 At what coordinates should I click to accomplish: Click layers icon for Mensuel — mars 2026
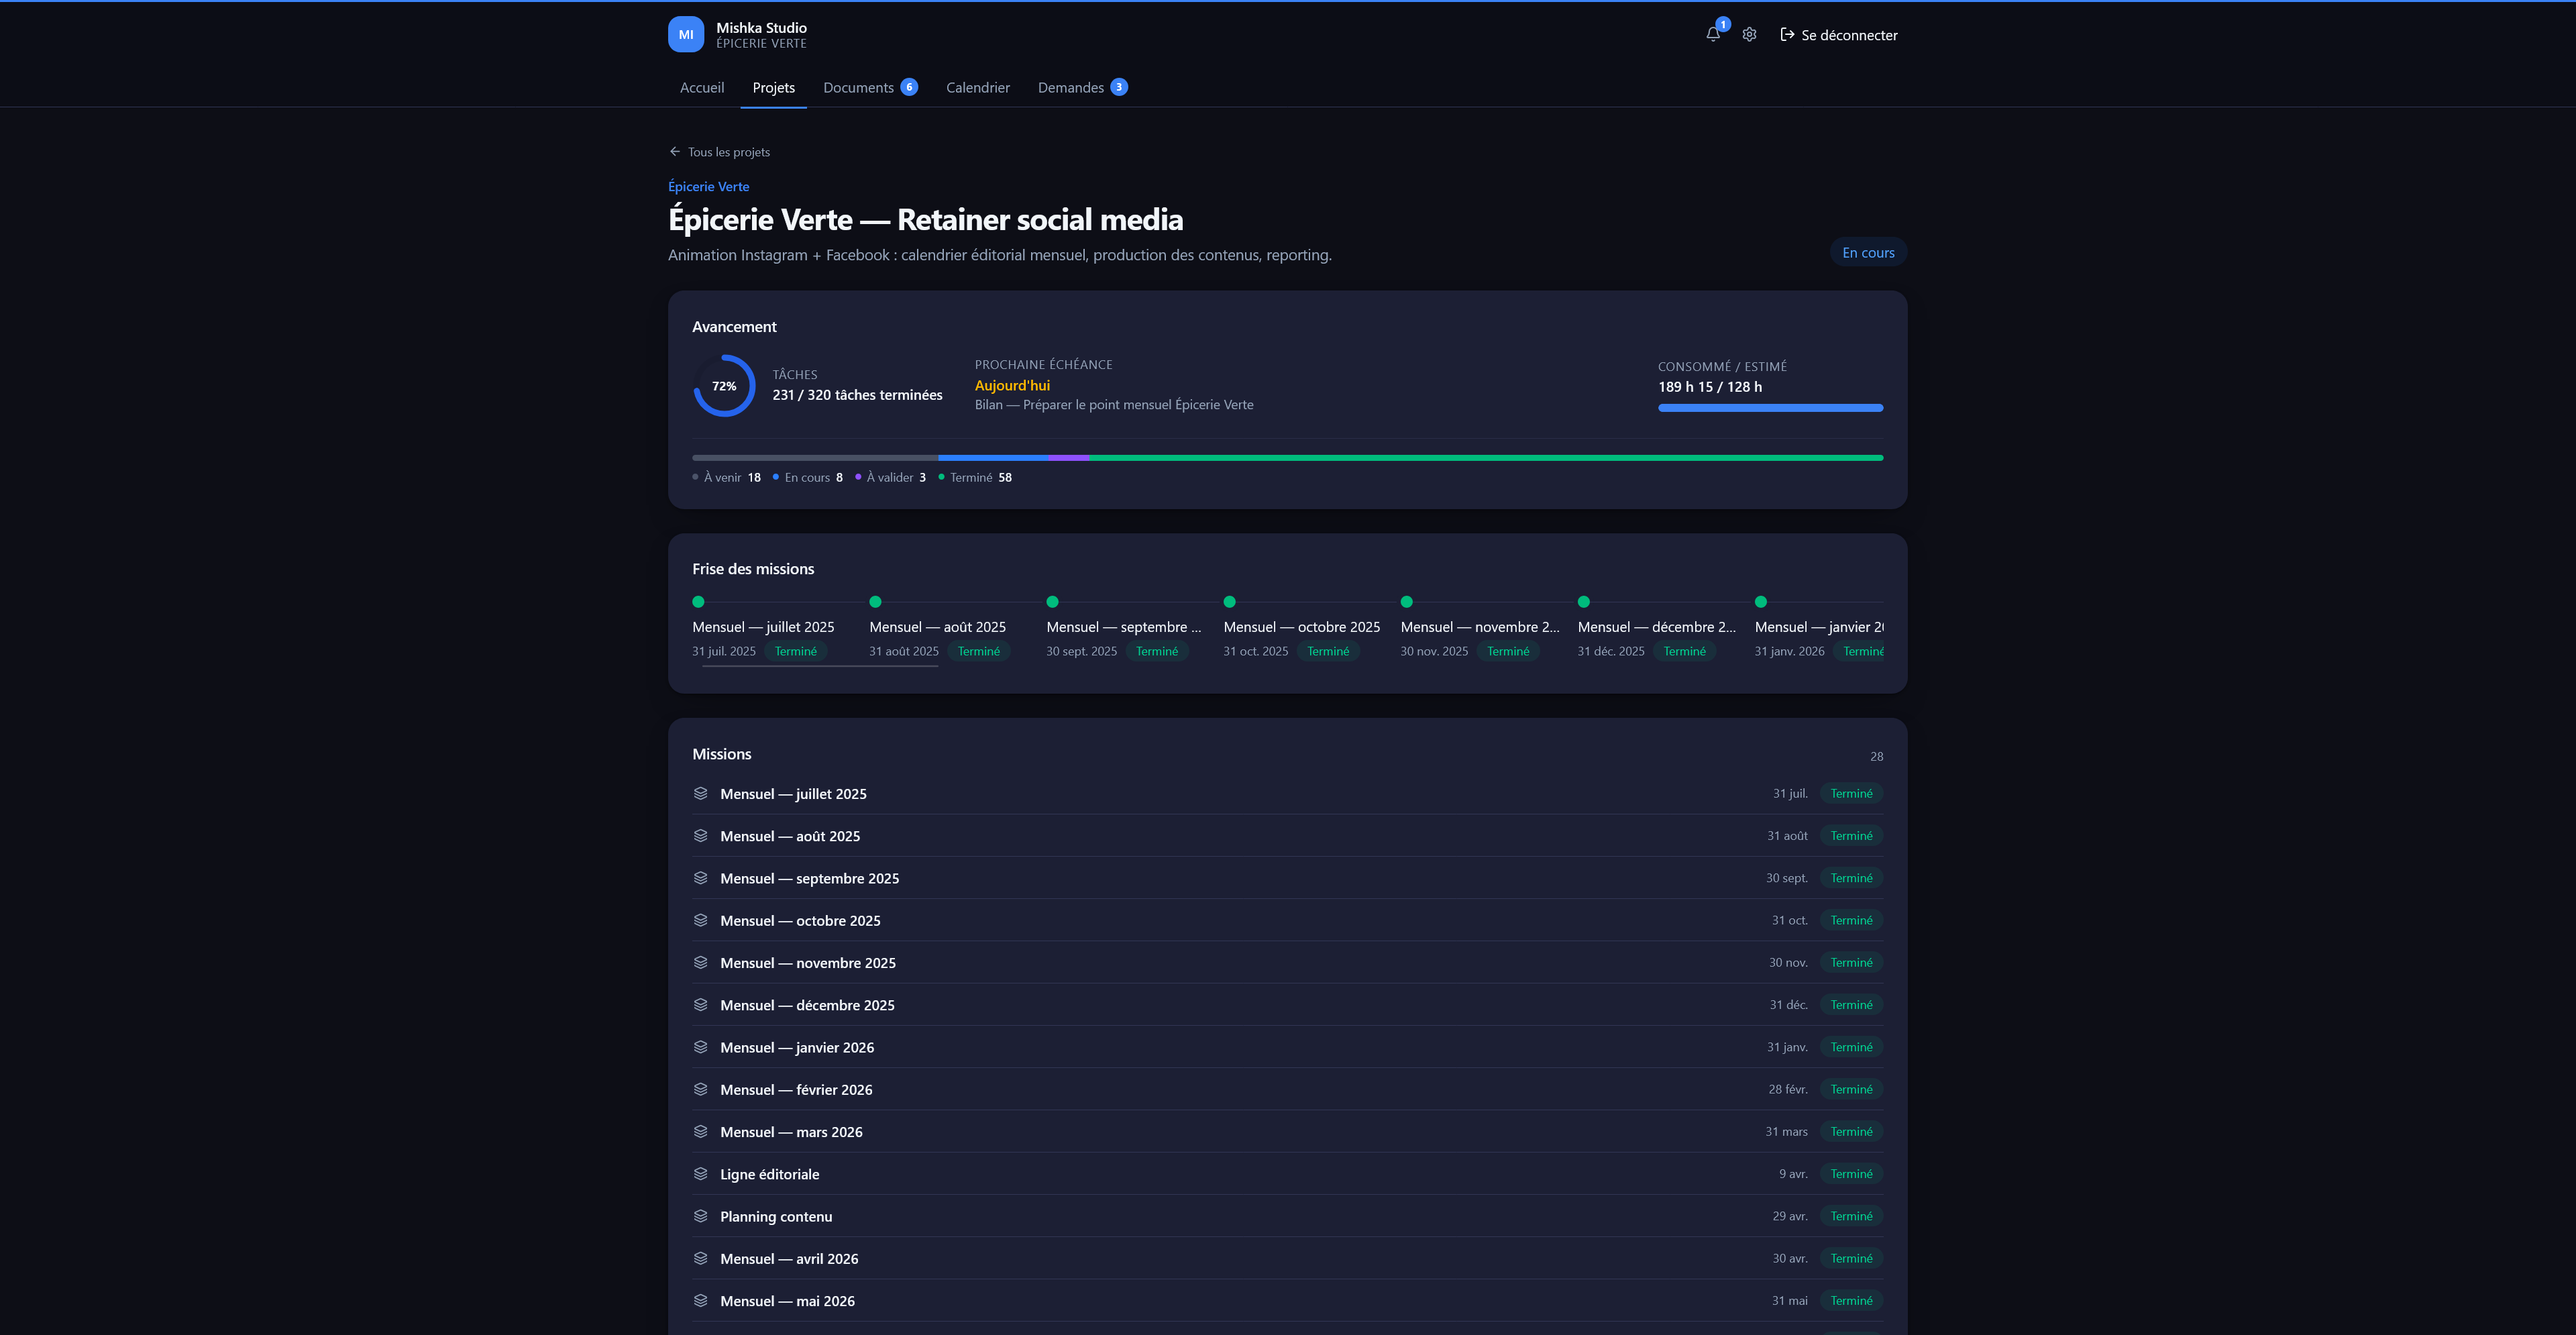pyautogui.click(x=701, y=1131)
